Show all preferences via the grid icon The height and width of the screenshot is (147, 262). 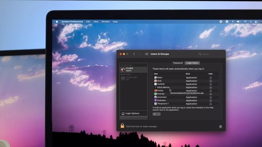coord(147,54)
